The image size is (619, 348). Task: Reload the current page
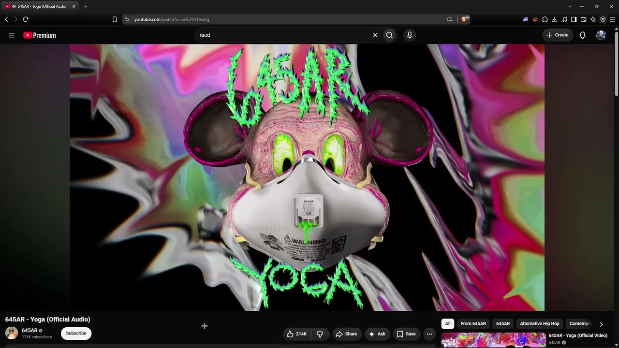[26, 19]
